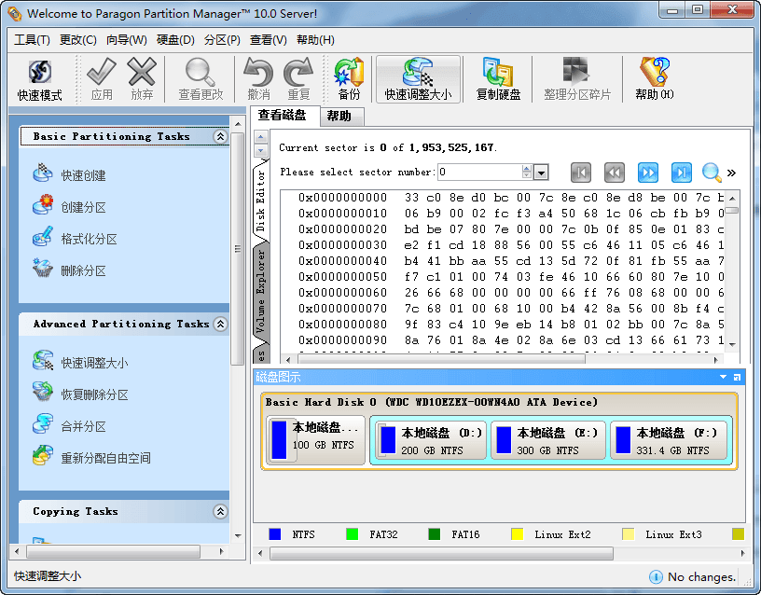Click the 复制硬盘 toolbar icon

(x=498, y=79)
